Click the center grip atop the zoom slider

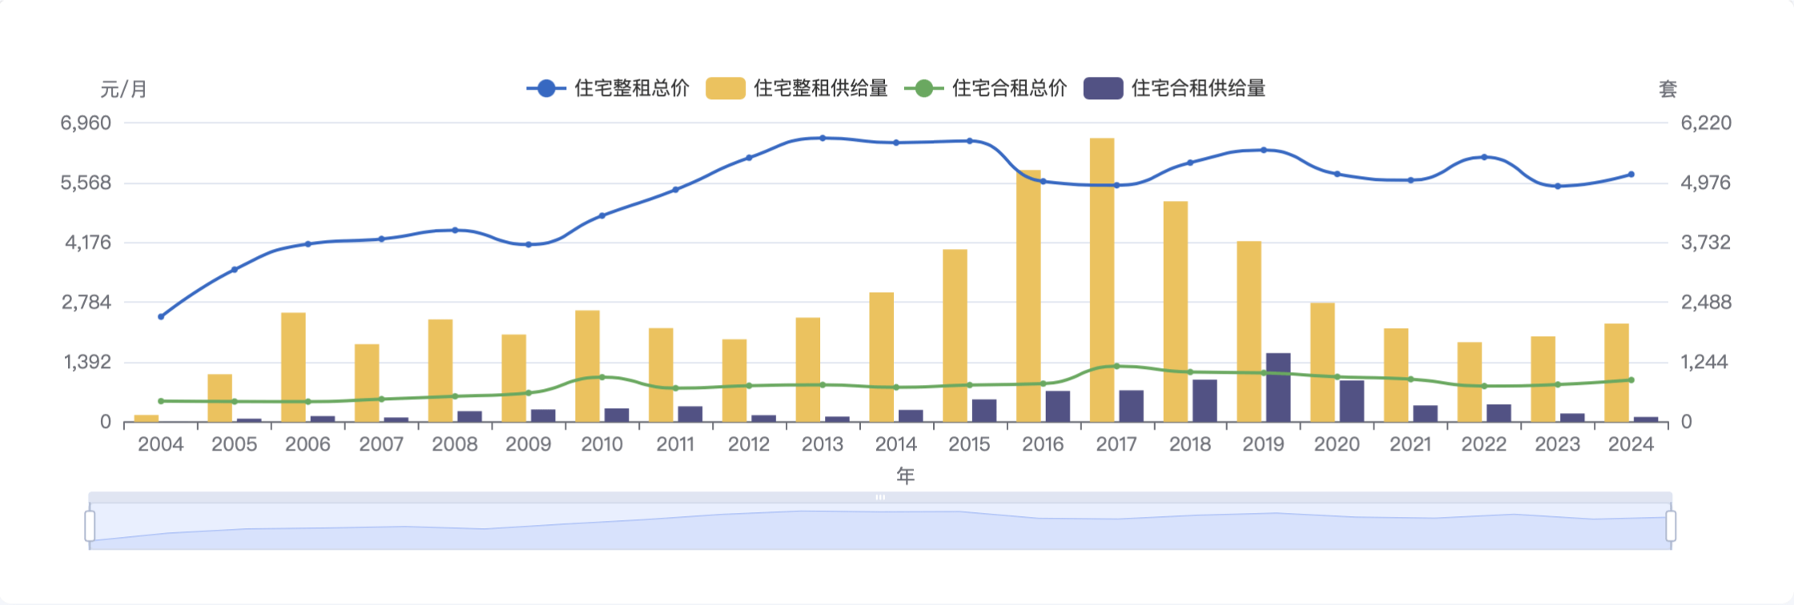[x=880, y=497]
